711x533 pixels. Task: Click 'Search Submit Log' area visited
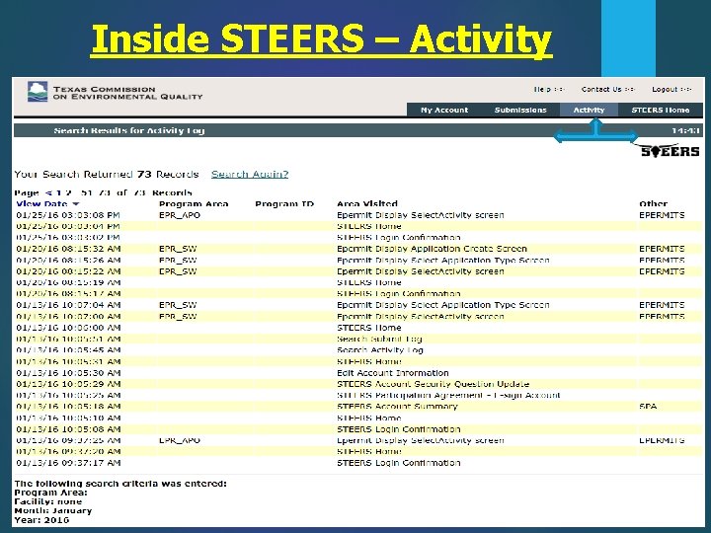[x=379, y=339]
